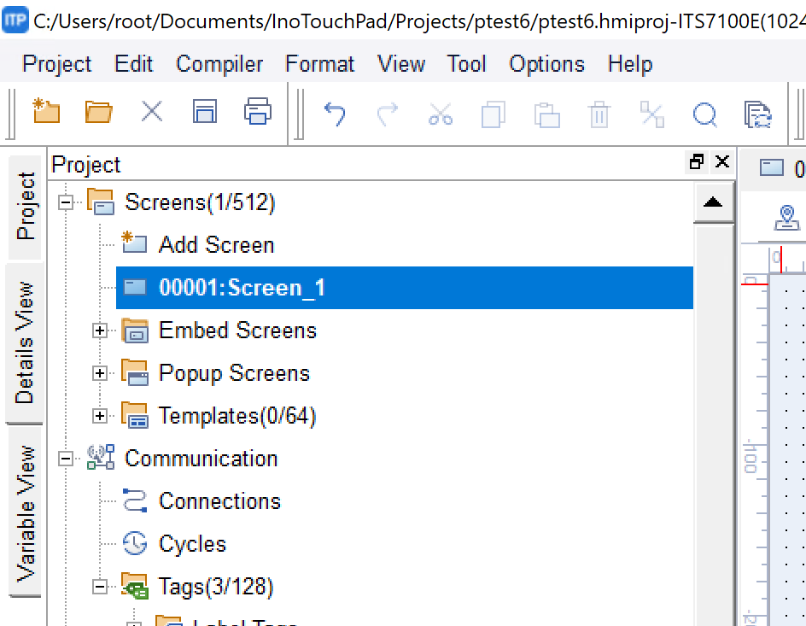This screenshot has width=806, height=626.
Task: Click the Open Project folder icon
Action: coord(99,112)
